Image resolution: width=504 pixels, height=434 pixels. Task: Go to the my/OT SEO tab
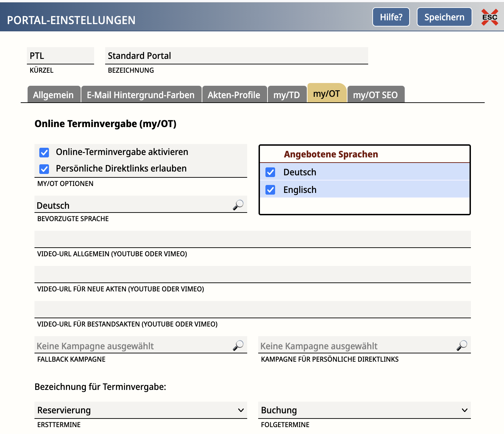click(x=375, y=95)
